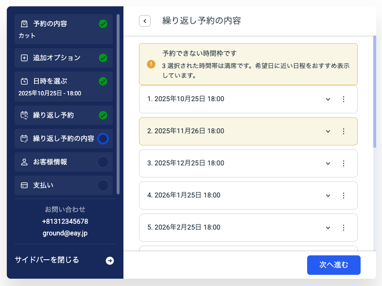The height and width of the screenshot is (286, 382).
Task: Click the +81312345678 phone number
Action: 65,221
